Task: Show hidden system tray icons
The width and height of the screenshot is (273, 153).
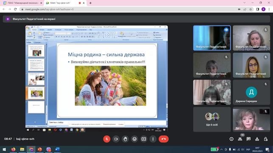Action: tap(222, 149)
